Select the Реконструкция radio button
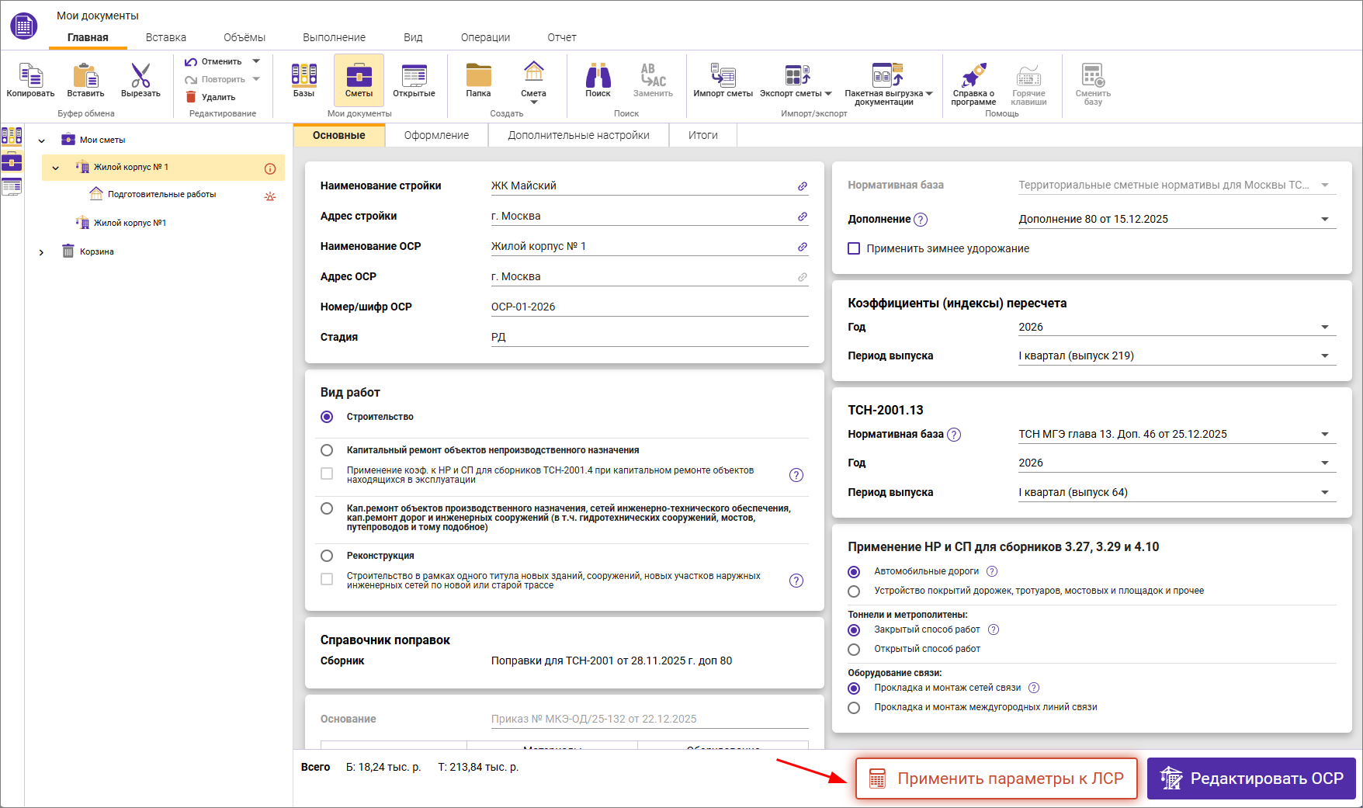The height and width of the screenshot is (808, 1363). 327,556
